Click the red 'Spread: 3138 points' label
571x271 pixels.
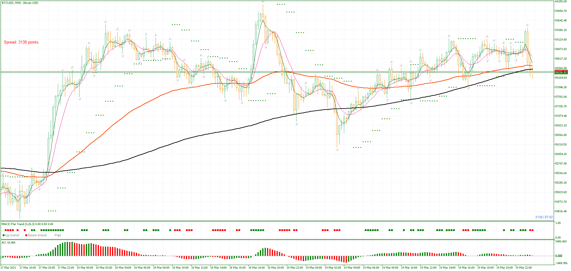point(21,42)
